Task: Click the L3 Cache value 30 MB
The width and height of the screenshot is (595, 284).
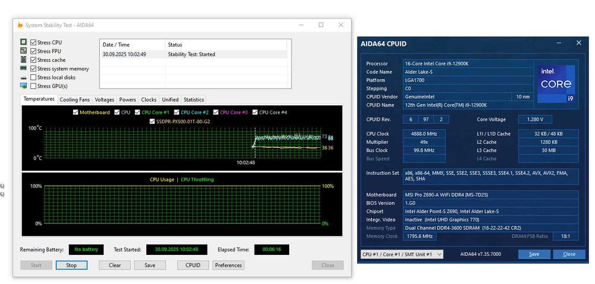Action: pos(549,151)
